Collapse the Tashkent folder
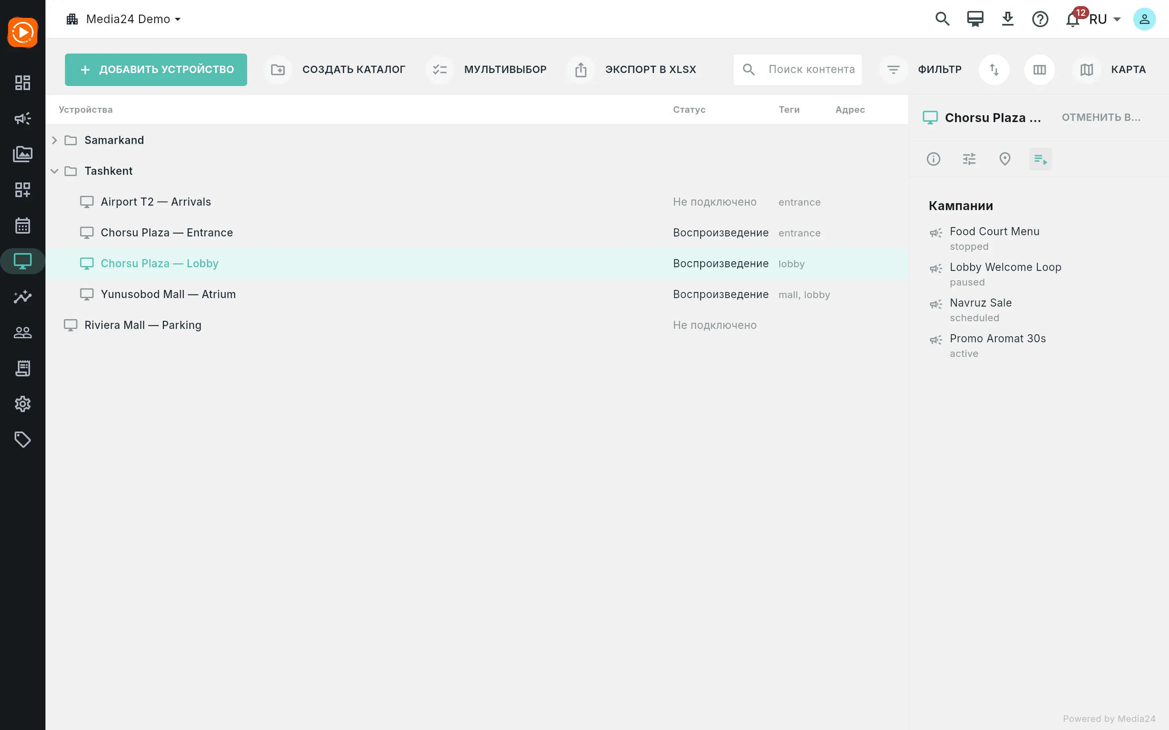Screen dimensions: 1169x730 [54, 171]
